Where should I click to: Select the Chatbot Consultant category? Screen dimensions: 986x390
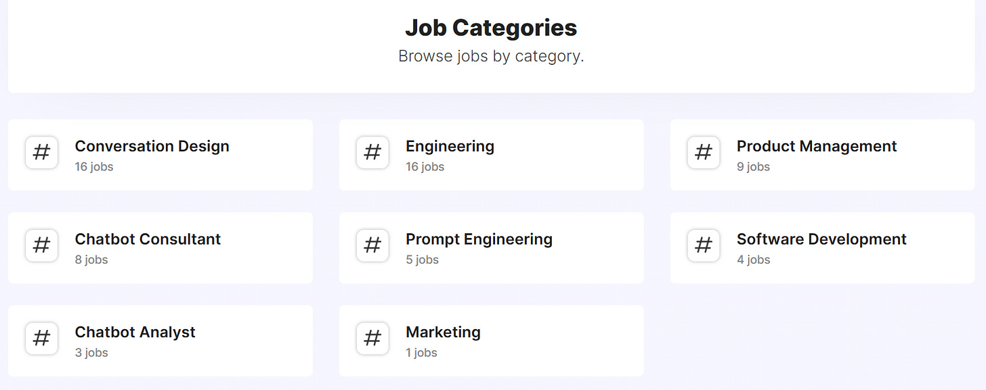(x=148, y=239)
